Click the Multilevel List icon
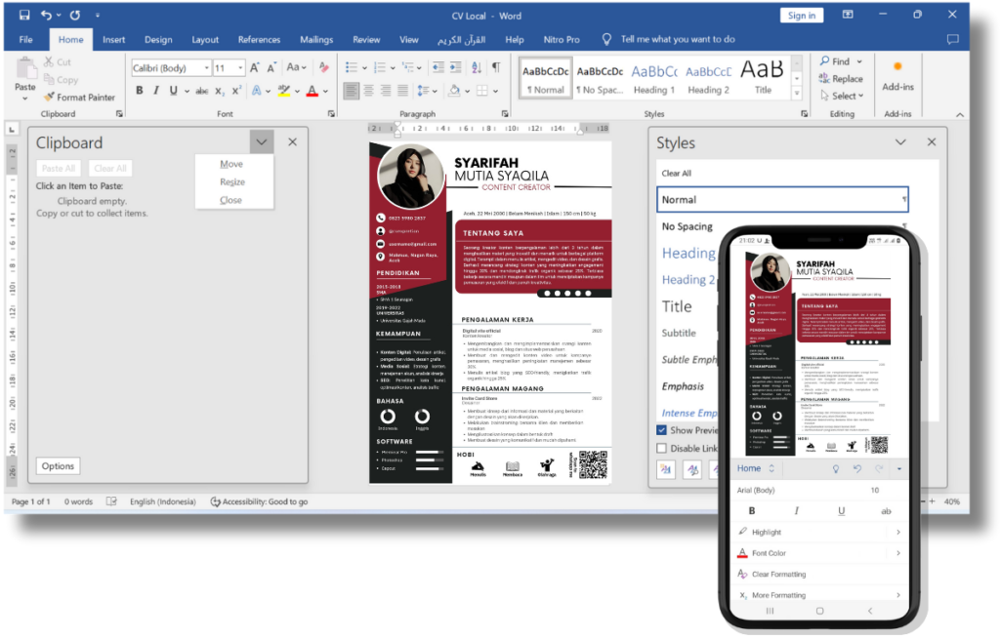 pos(407,67)
